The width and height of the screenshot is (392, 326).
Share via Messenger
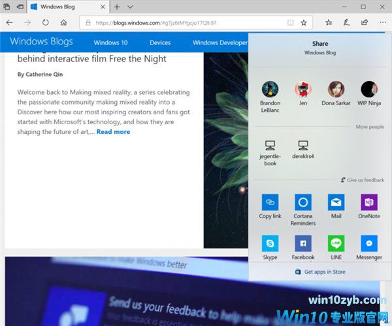click(x=369, y=248)
